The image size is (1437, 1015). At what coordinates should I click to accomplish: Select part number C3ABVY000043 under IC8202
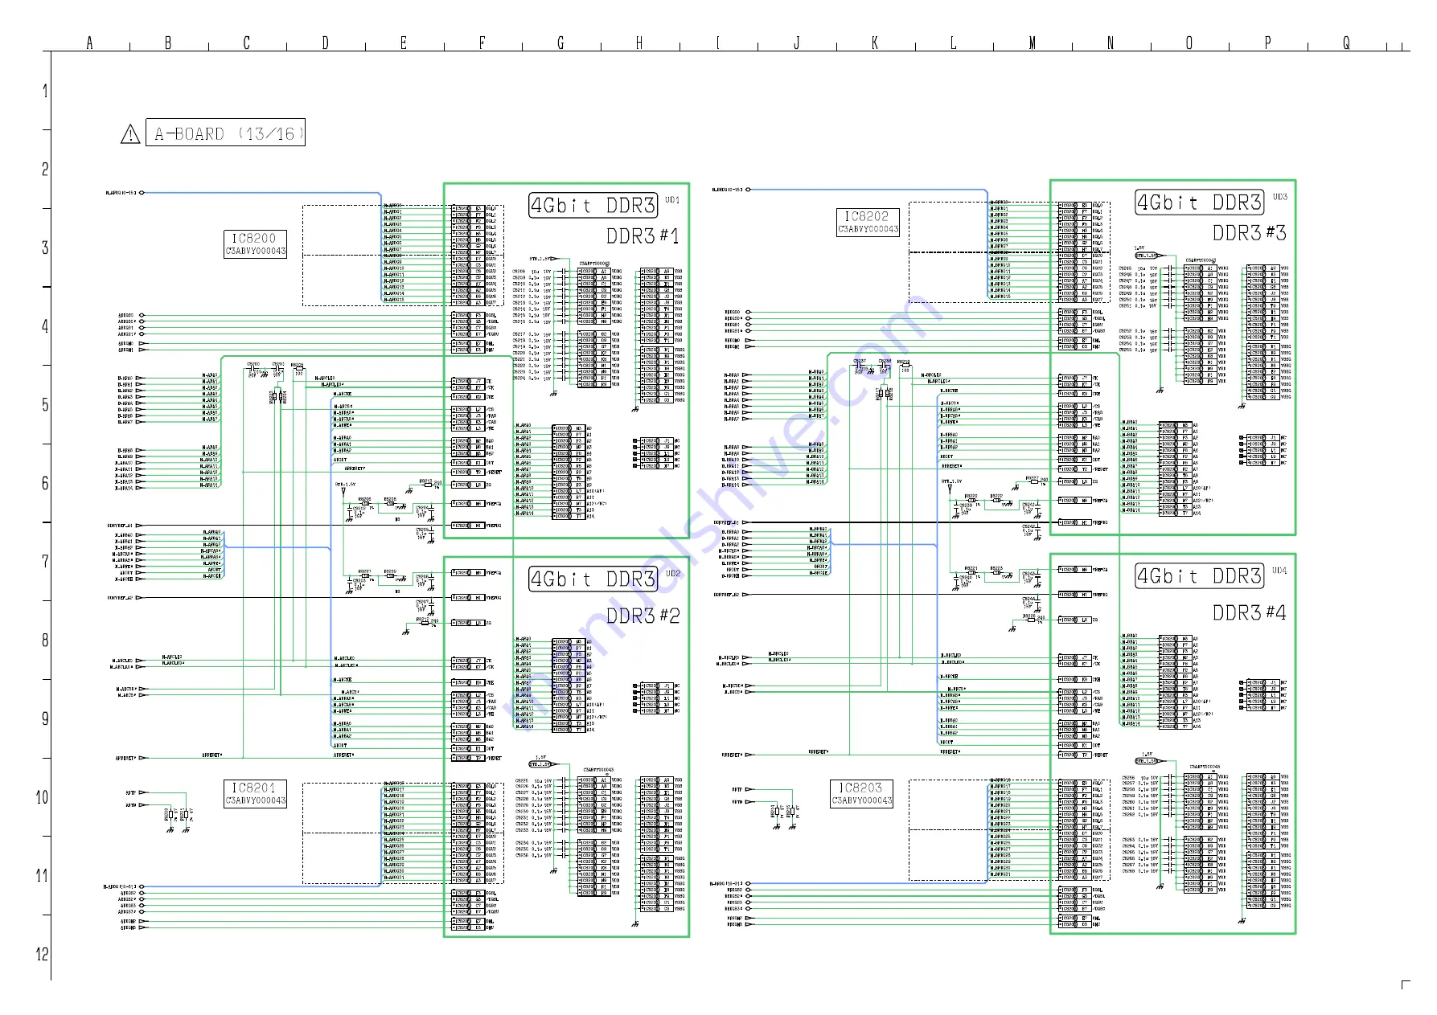tap(868, 229)
